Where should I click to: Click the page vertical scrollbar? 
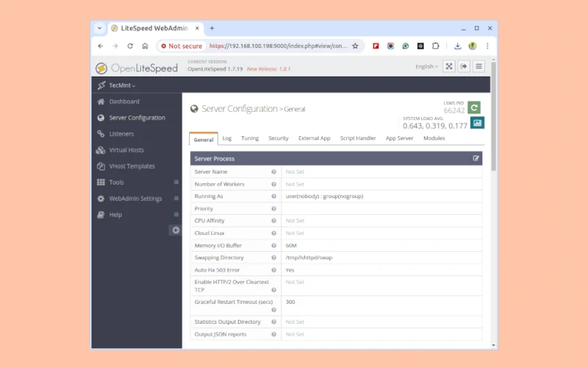[493, 116]
